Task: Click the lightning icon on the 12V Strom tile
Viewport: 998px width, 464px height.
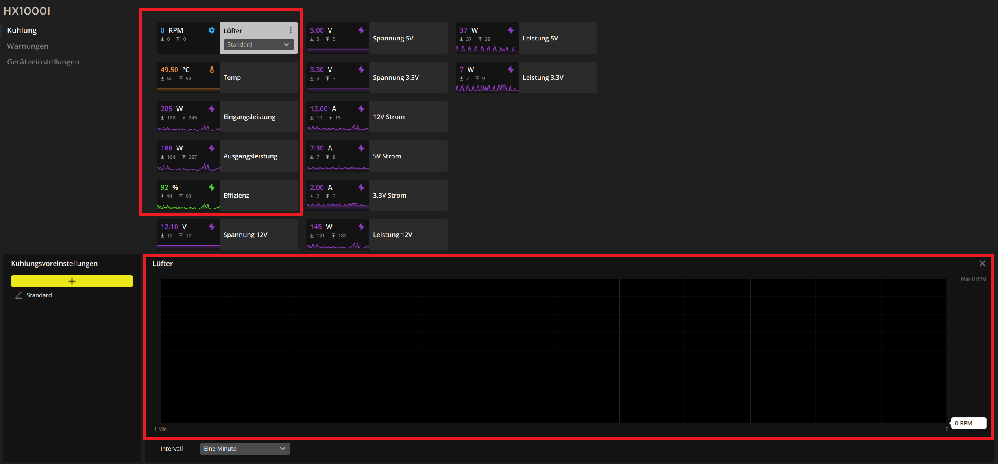Action: click(x=361, y=109)
